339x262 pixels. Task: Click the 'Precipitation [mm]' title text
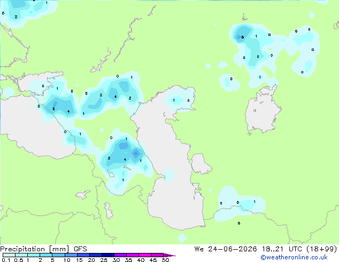35,249
